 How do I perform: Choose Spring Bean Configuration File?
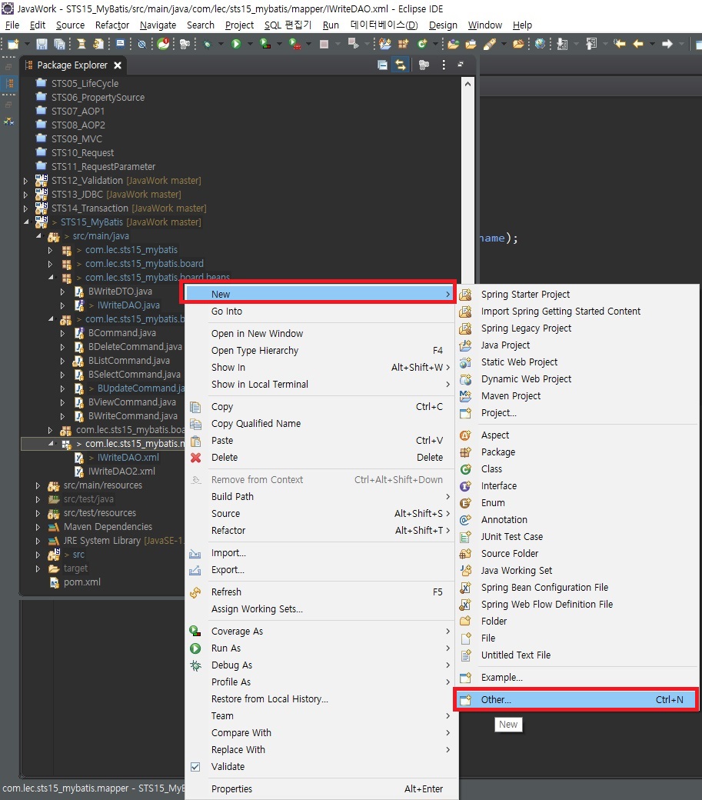click(x=576, y=587)
